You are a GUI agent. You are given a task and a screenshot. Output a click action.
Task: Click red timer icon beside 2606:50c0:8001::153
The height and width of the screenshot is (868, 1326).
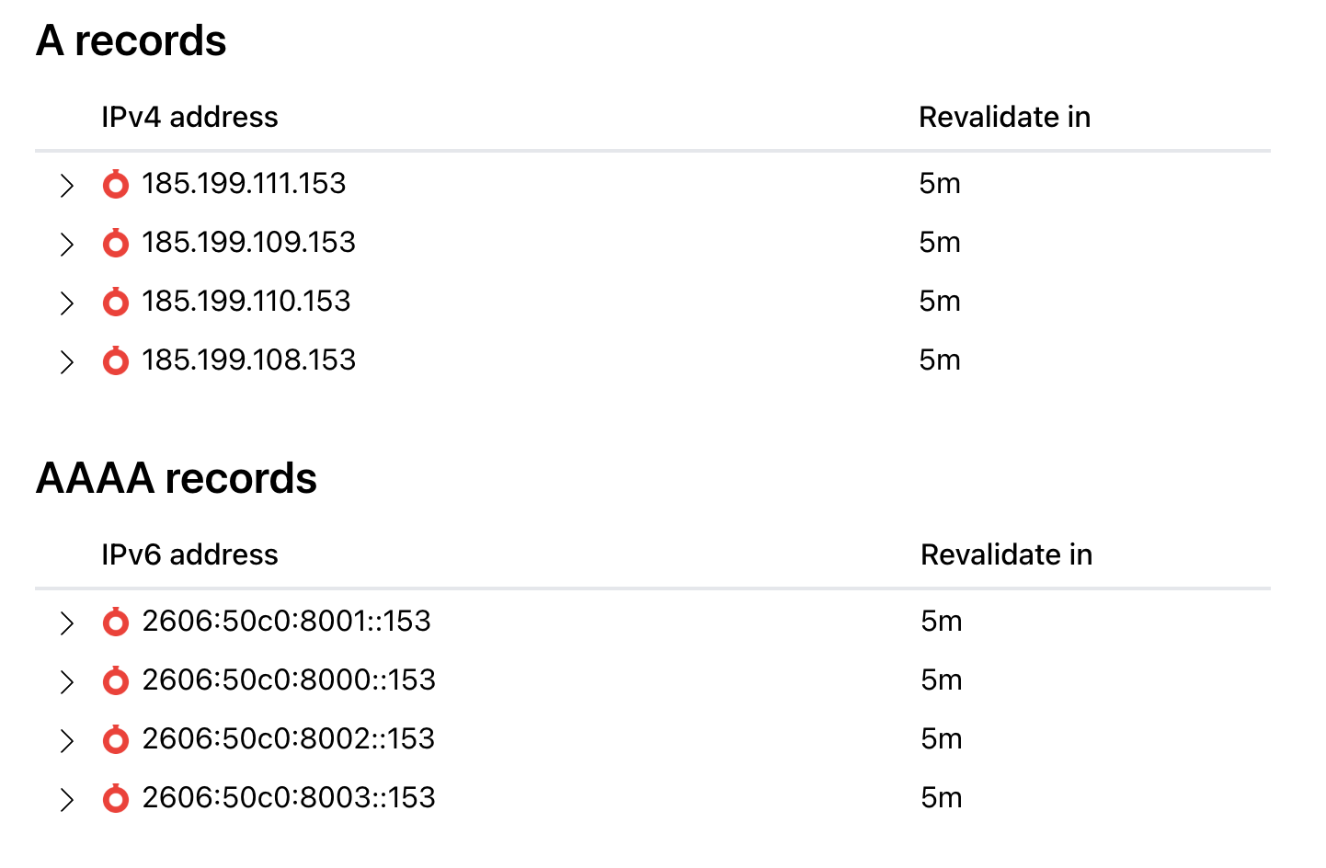[x=116, y=622]
